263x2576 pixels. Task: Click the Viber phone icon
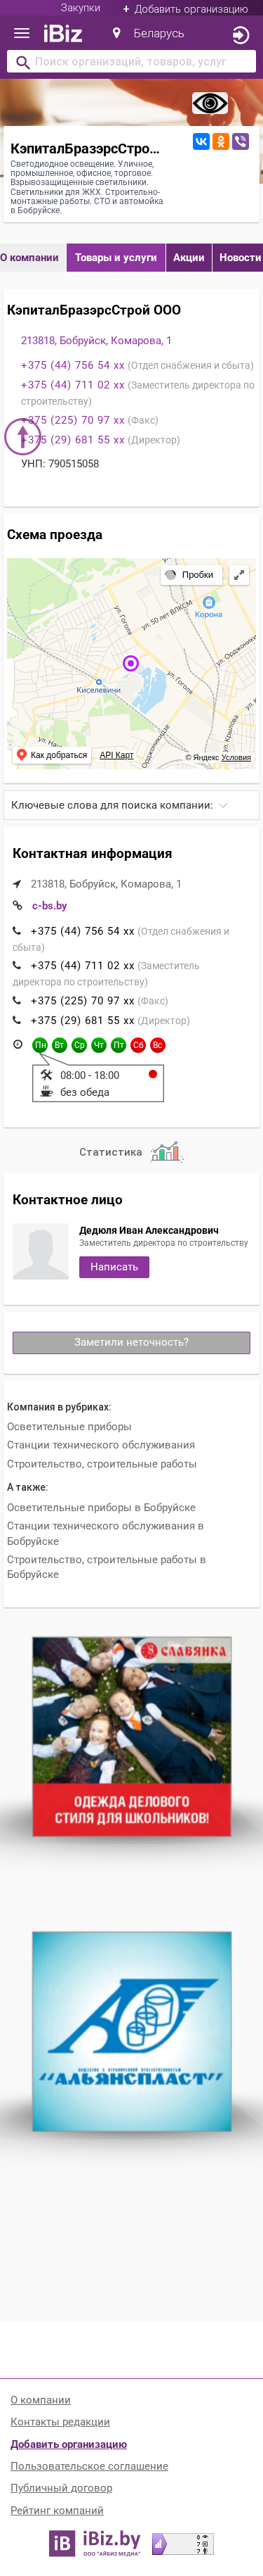pyautogui.click(x=240, y=142)
